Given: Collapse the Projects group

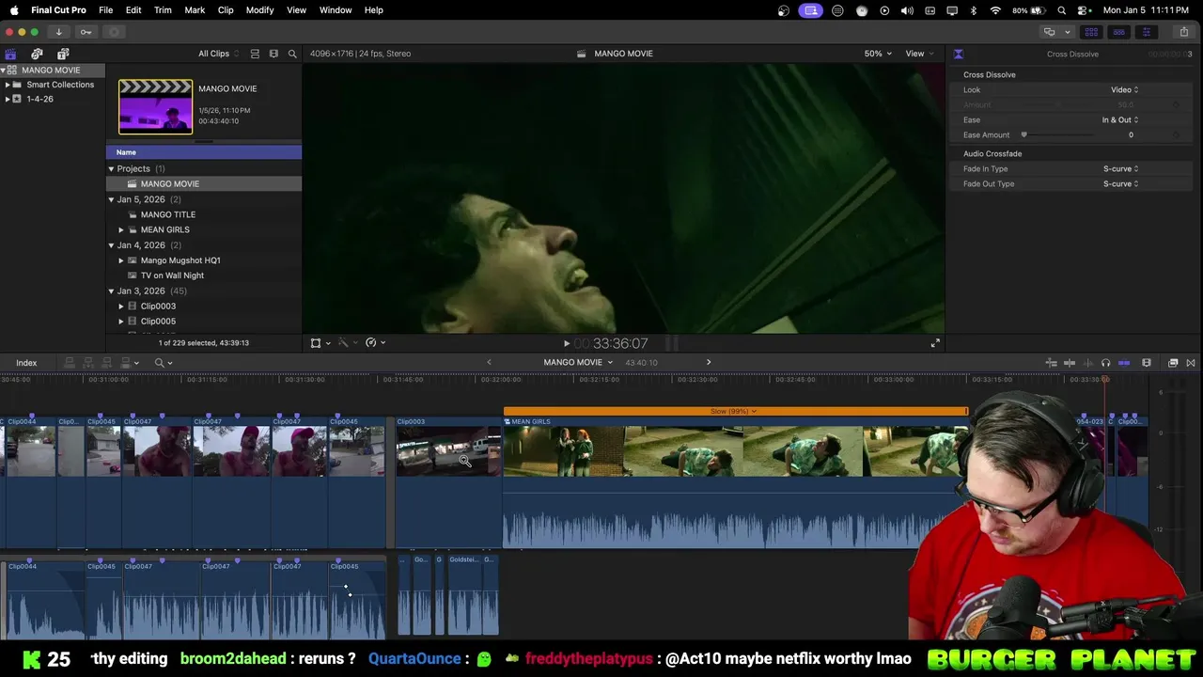Looking at the screenshot, I should [x=111, y=169].
